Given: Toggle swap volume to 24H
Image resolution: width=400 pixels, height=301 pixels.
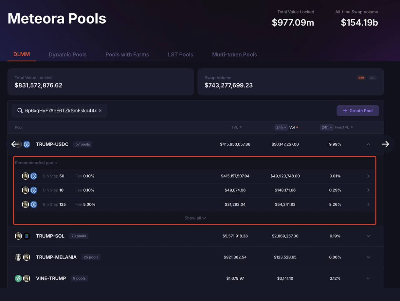Looking at the screenshot, I should pos(361,78).
